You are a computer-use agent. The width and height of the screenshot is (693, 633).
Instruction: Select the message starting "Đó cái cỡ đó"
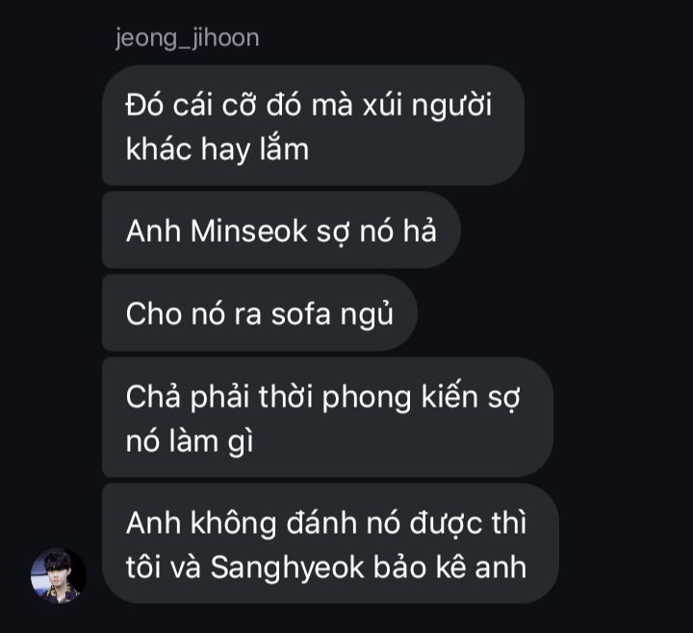click(x=314, y=125)
